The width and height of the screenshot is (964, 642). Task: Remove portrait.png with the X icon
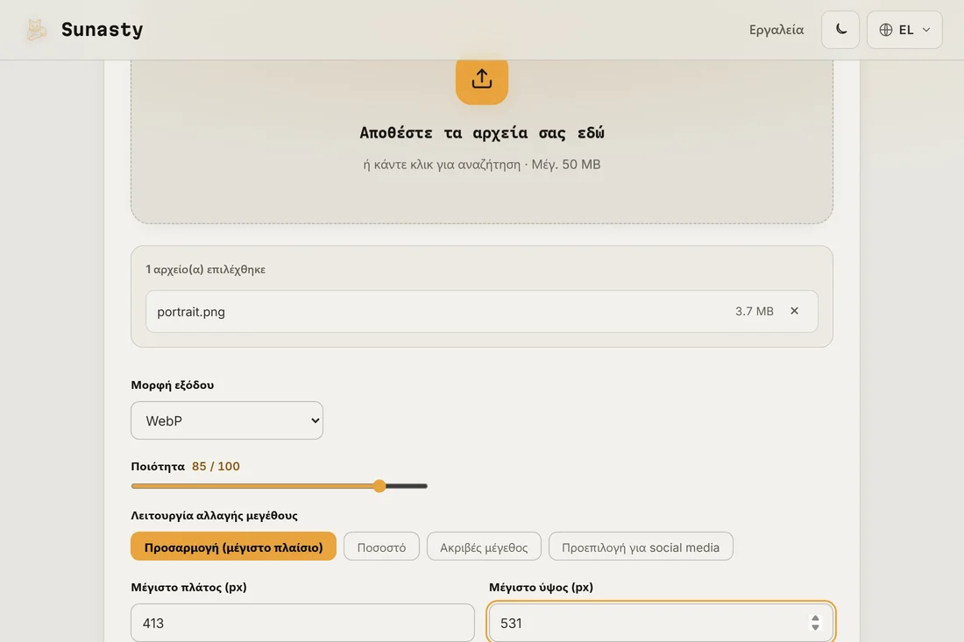pos(794,311)
